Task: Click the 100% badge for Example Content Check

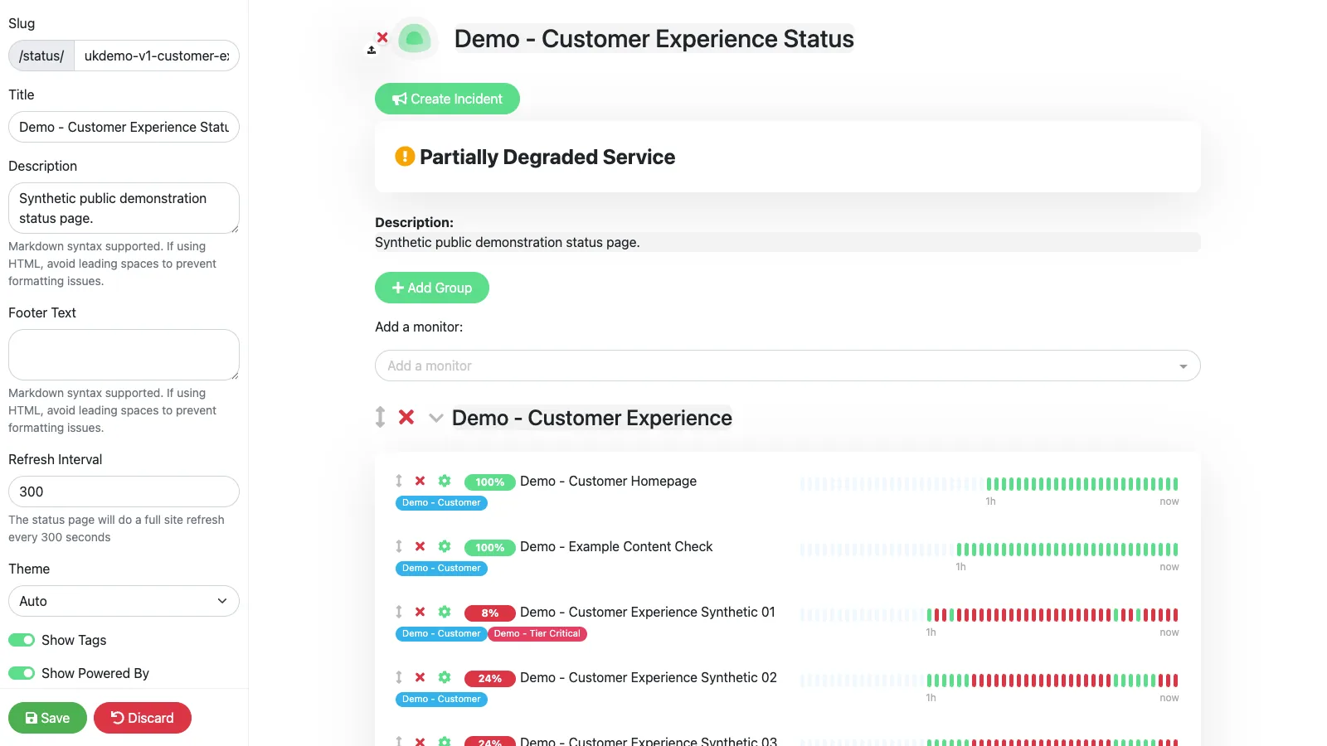Action: click(x=490, y=547)
